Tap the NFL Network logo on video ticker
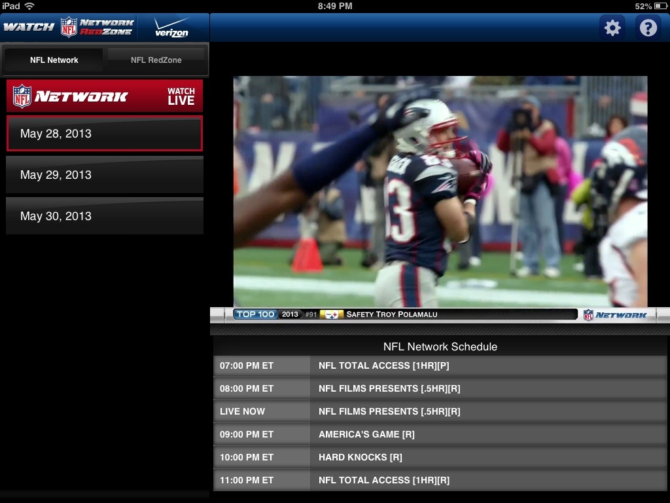Image resolution: width=670 pixels, height=503 pixels. [614, 315]
